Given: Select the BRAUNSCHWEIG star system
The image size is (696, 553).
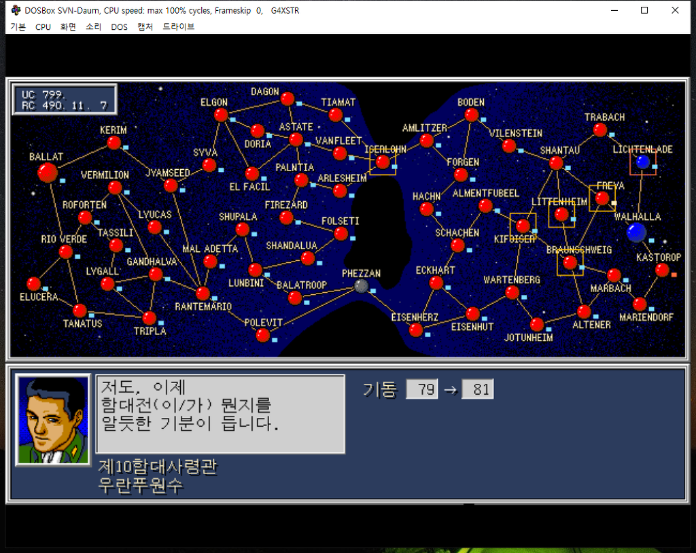Looking at the screenshot, I should [570, 262].
